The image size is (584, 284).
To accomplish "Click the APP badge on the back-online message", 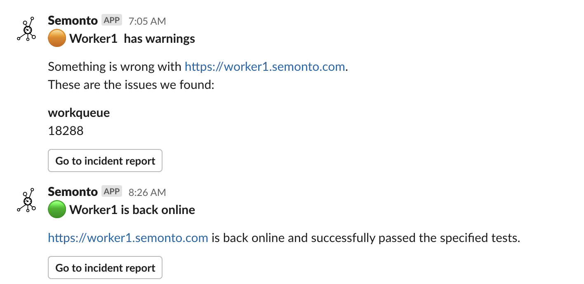I will pyautogui.click(x=112, y=191).
